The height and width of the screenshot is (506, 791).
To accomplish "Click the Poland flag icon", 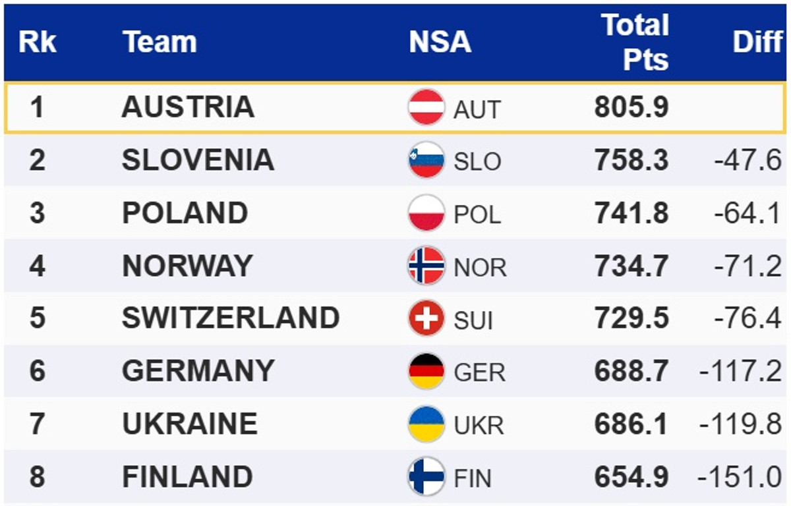I will (x=426, y=213).
